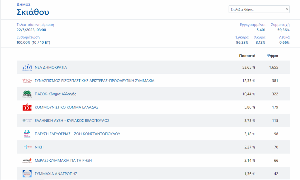300x180 pixels.
Task: Select ΠΑΣΟΚ-Κίνημα Αλλαγής party name
Action: (x=55, y=94)
